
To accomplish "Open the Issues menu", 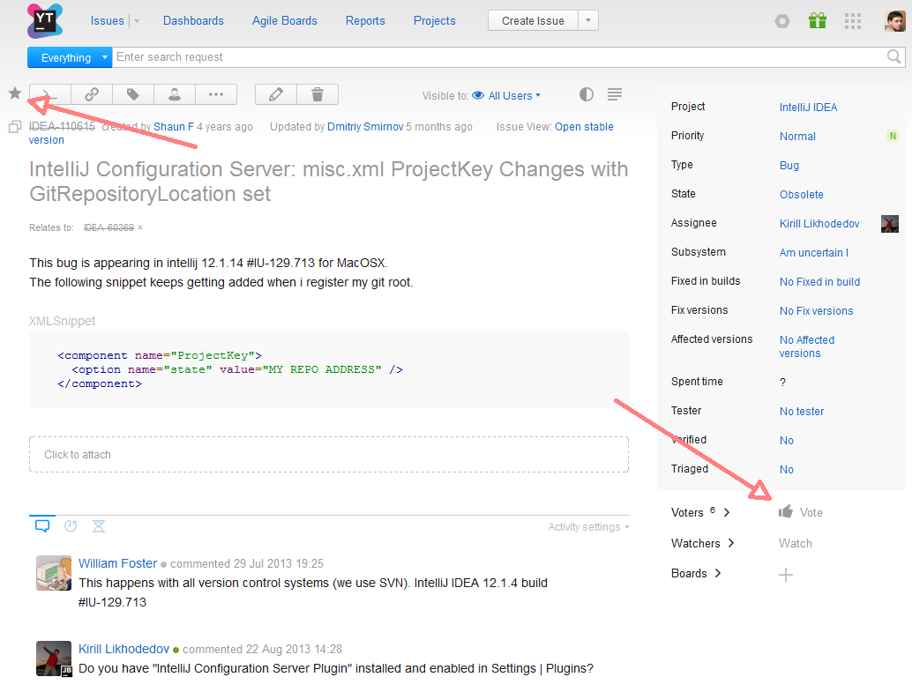I will coord(107,21).
